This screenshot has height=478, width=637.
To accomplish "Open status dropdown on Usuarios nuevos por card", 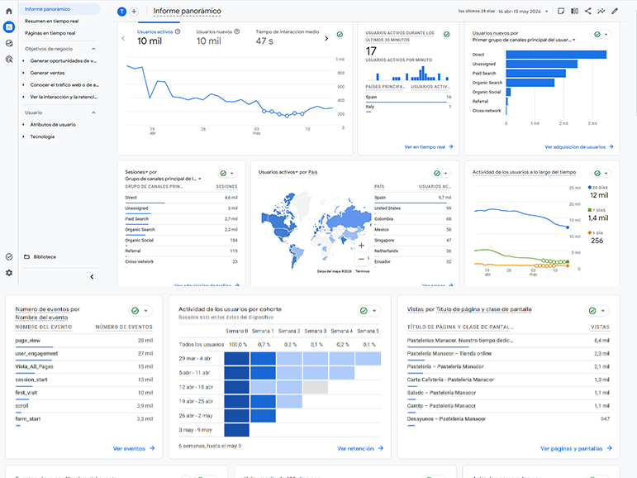I will (601, 35).
